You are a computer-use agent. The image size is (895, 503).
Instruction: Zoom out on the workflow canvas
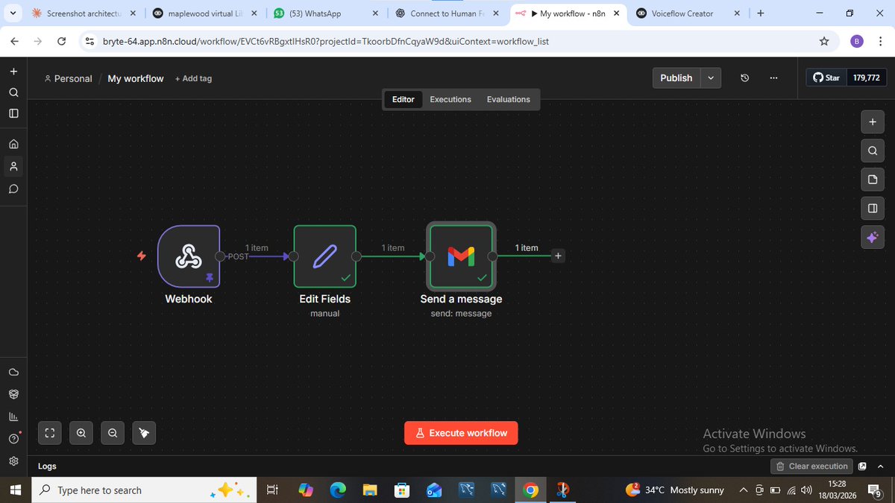tap(113, 432)
